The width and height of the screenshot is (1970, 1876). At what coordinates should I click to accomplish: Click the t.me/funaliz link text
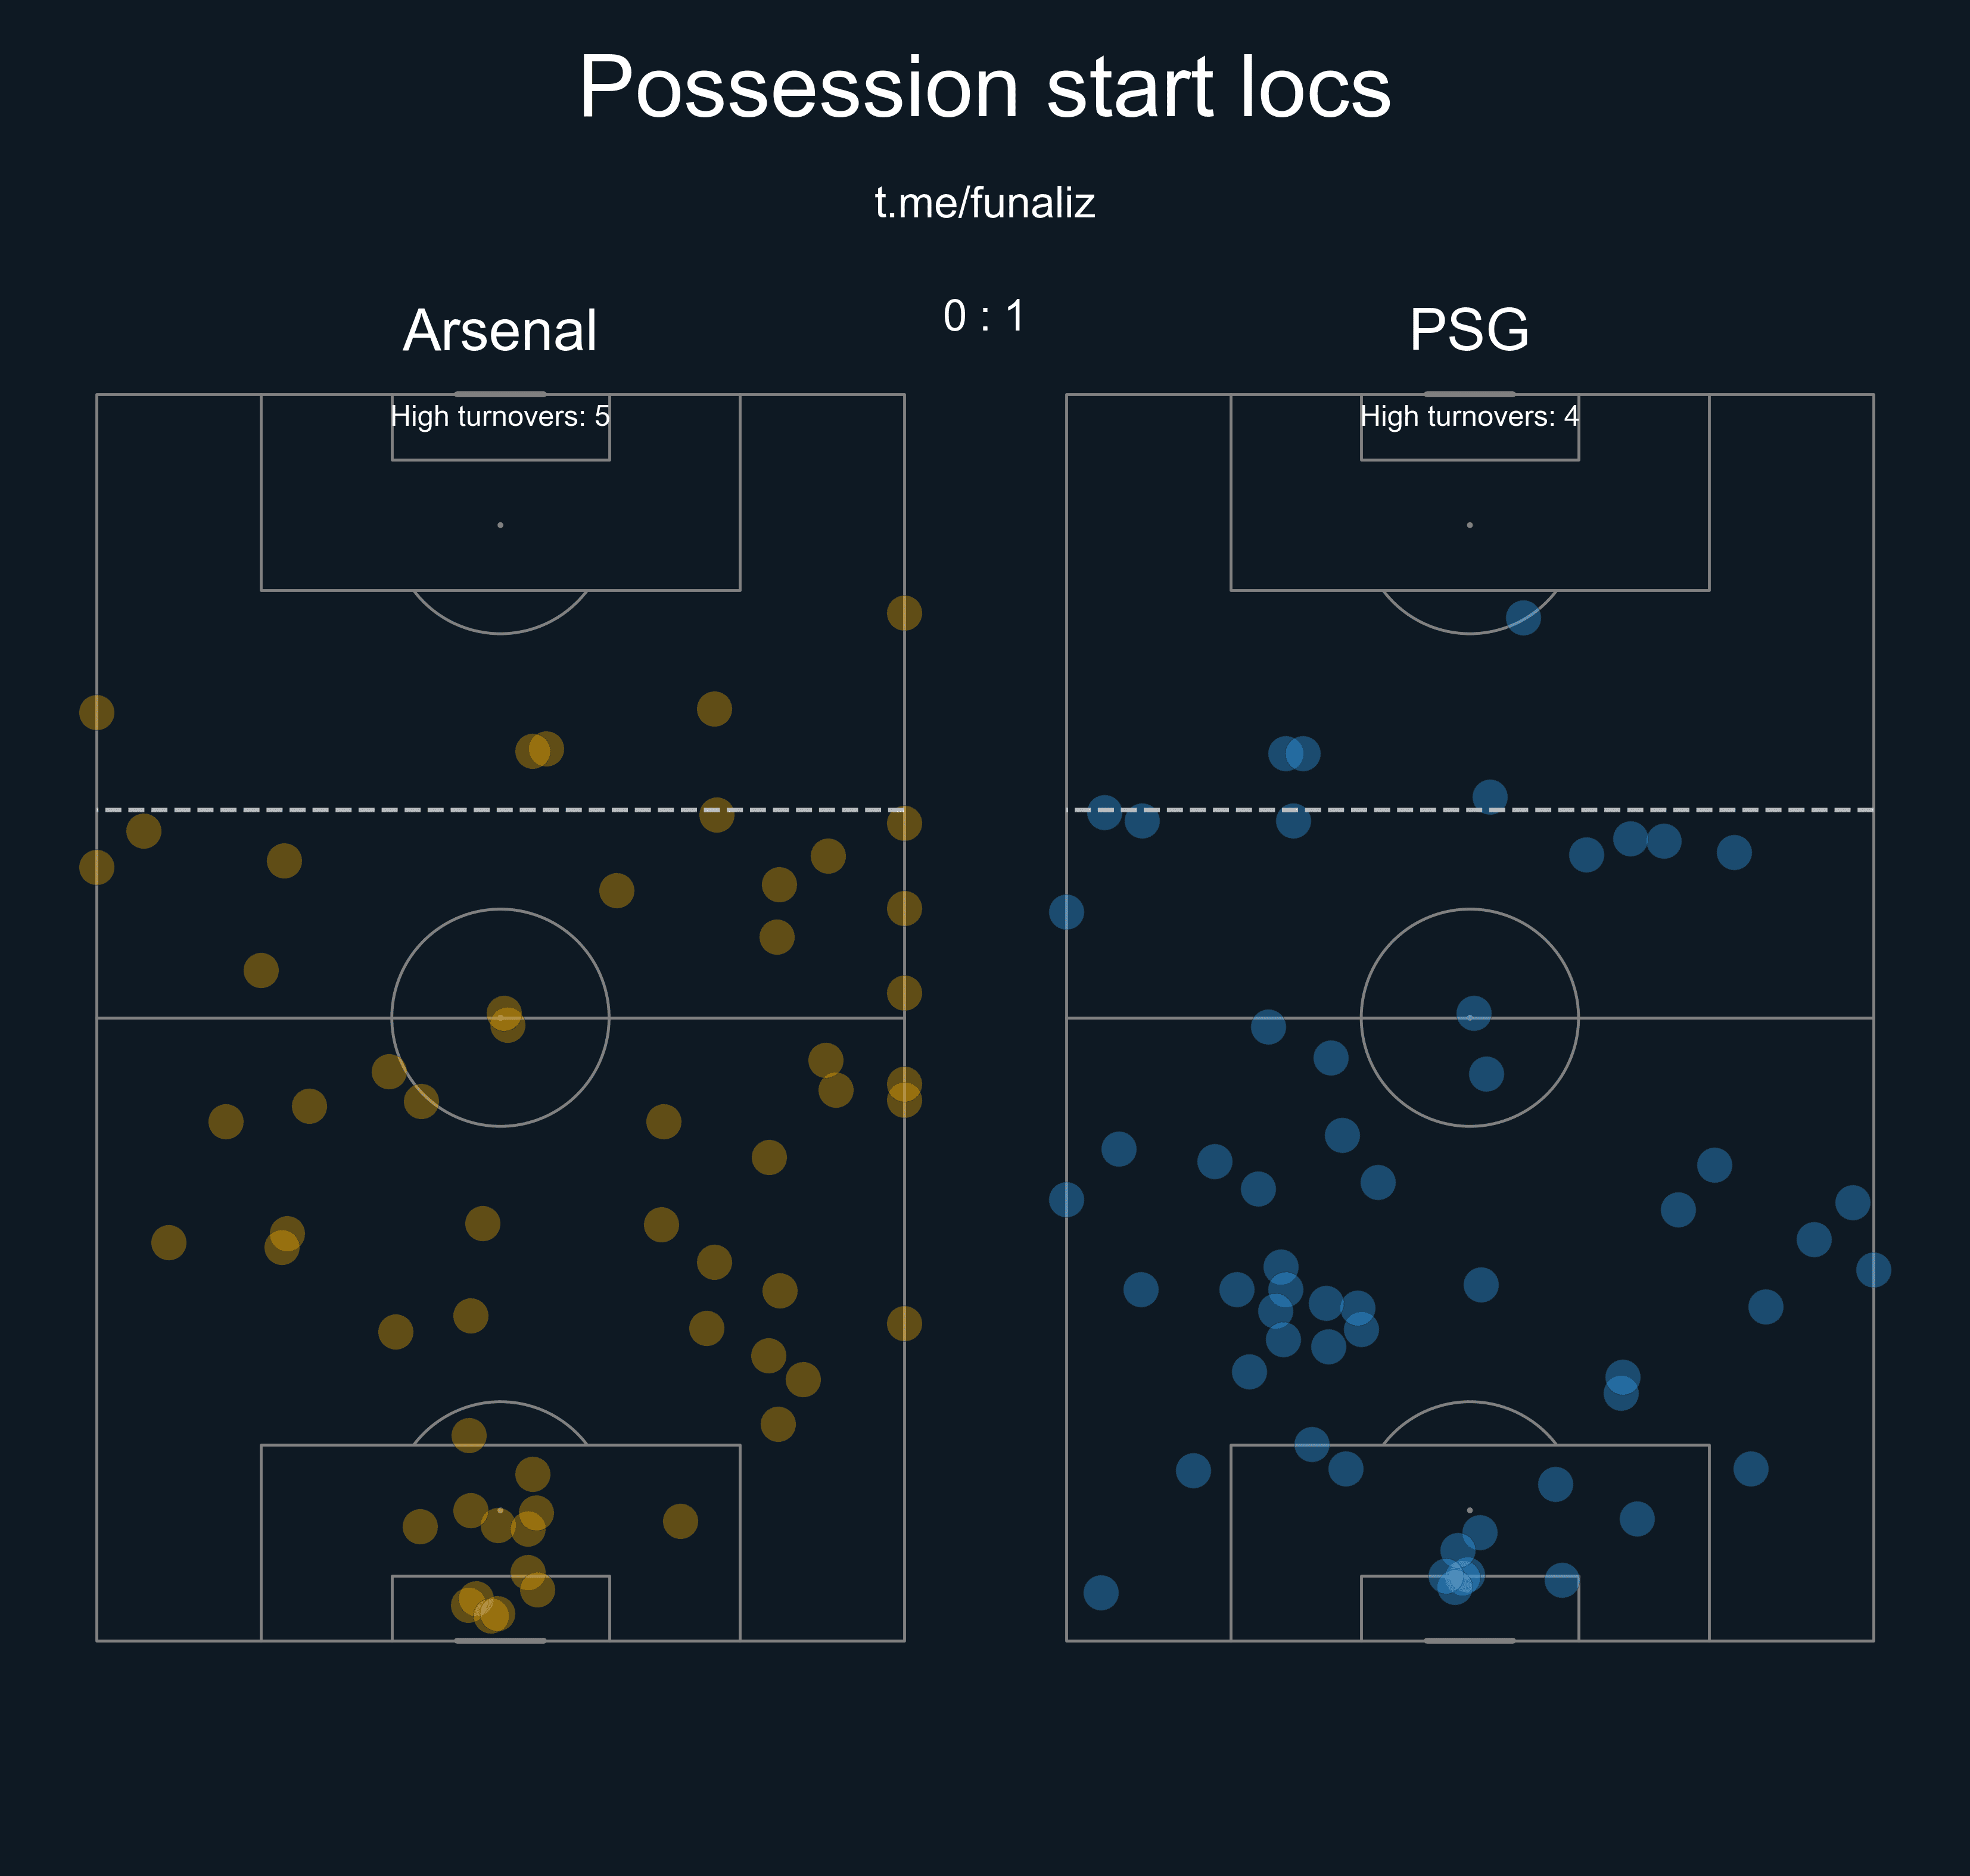pos(984,203)
